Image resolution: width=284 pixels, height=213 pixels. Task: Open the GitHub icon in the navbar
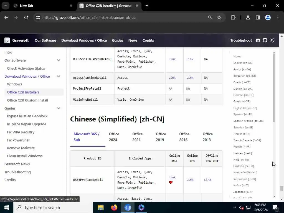click(265, 40)
